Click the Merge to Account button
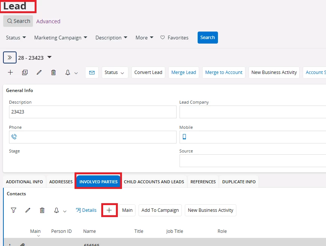Image resolution: width=326 pixels, height=246 pixels. [224, 72]
